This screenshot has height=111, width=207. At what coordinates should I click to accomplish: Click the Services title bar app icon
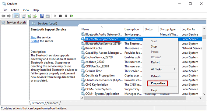coord(4,4)
